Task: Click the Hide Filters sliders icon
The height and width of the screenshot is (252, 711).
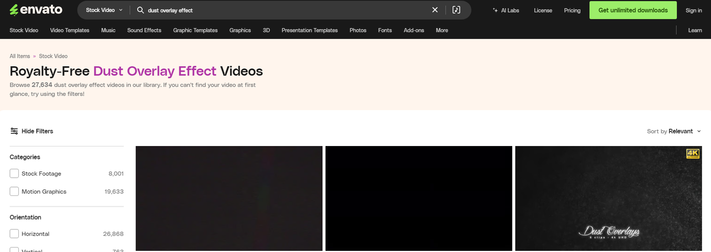Action: [14, 131]
